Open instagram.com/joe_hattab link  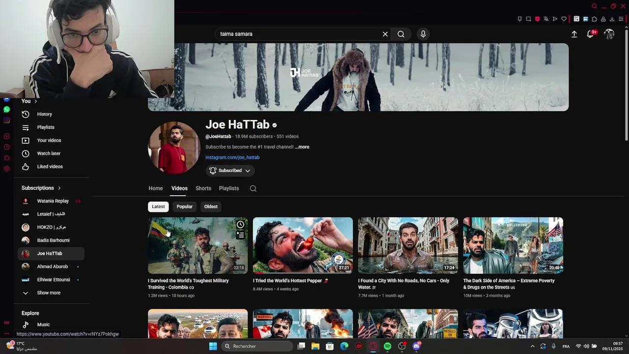(232, 157)
